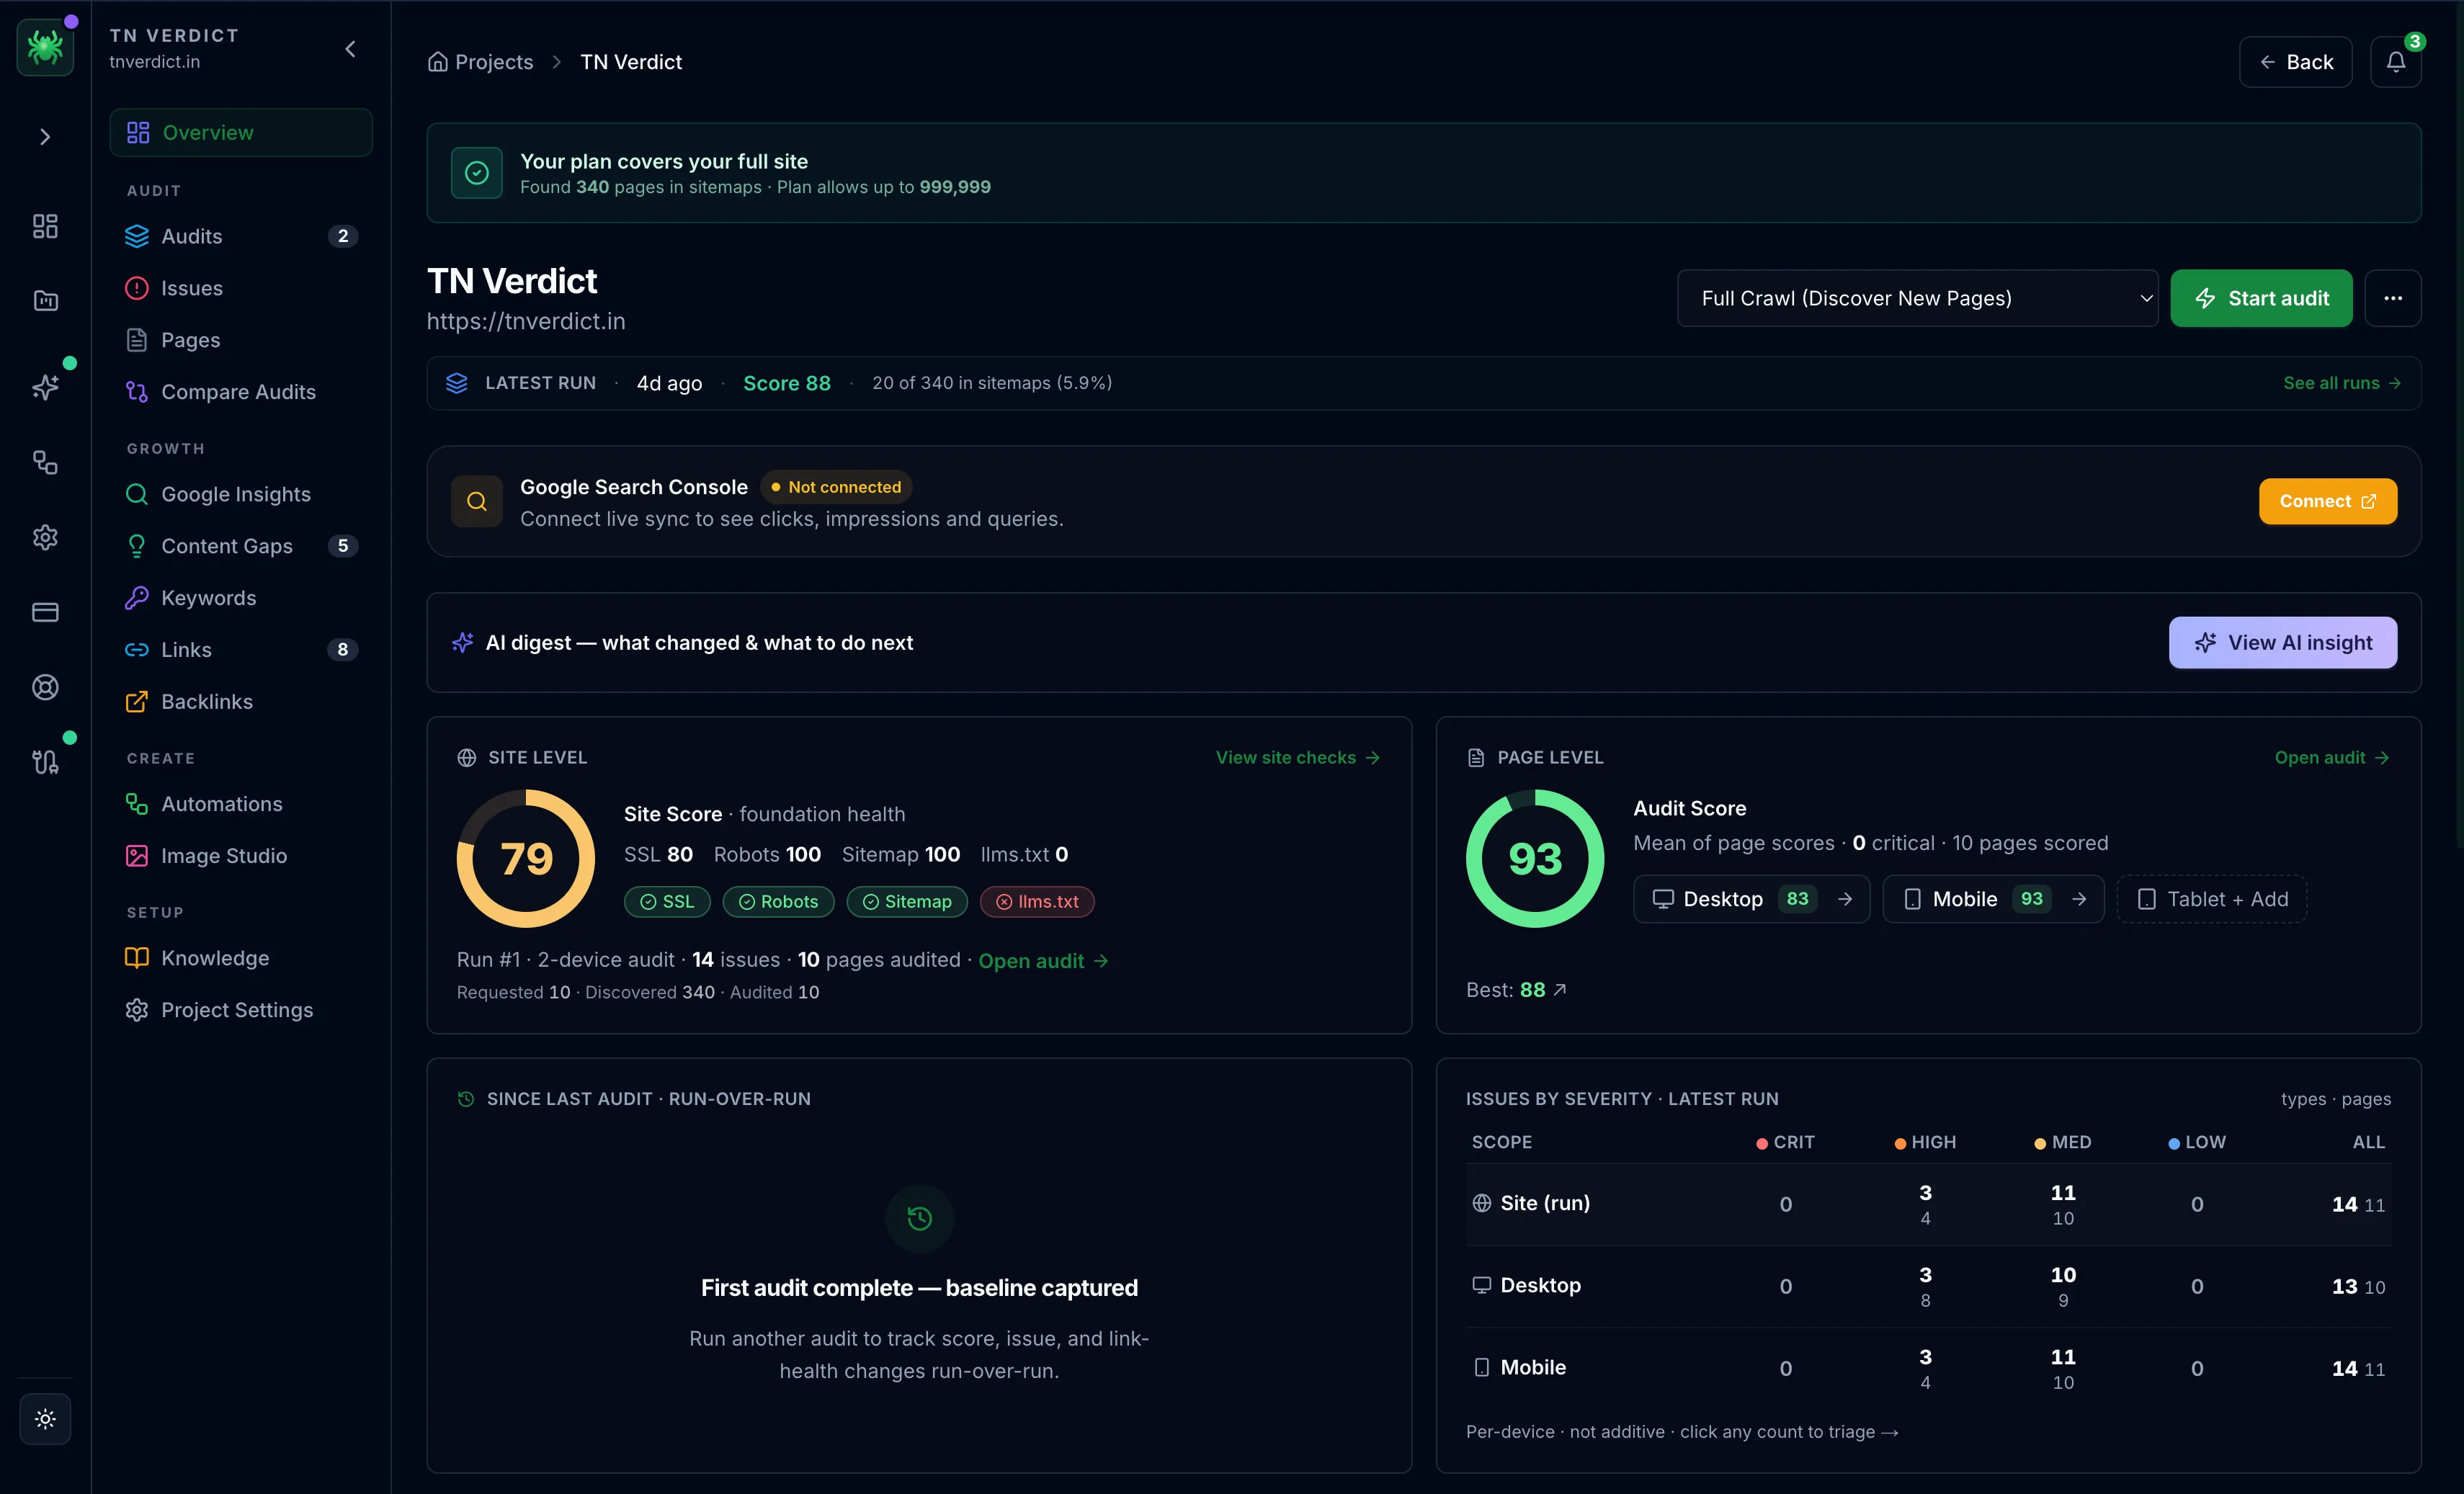This screenshot has width=2464, height=1494.
Task: Click the SSL check badge
Action: point(667,901)
